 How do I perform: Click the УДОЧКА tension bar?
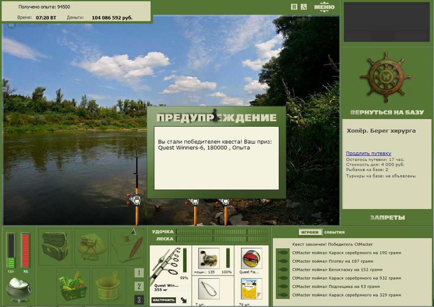(x=222, y=232)
